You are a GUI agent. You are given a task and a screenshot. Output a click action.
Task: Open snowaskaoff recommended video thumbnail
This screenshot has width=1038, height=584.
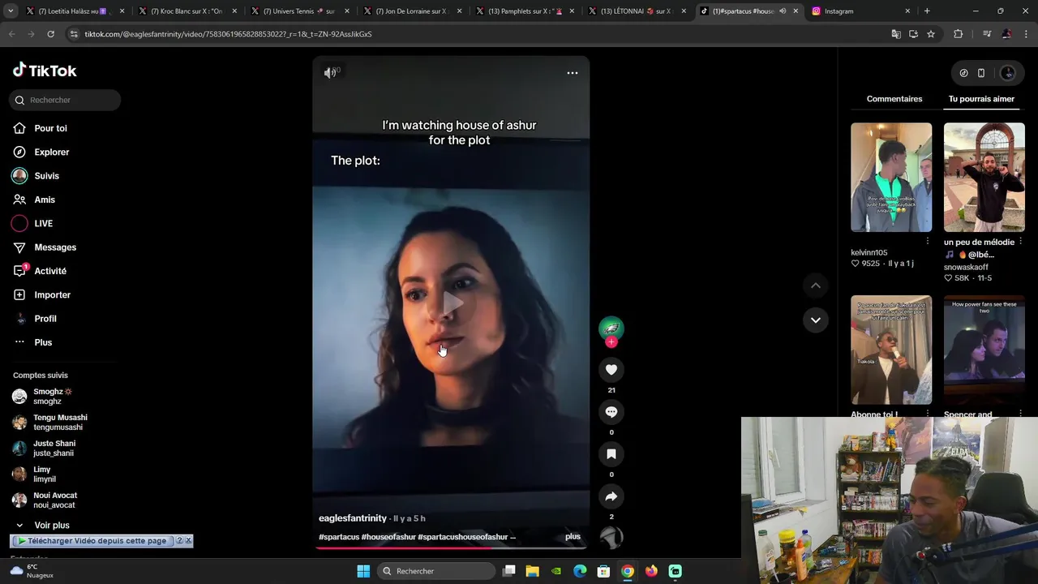[984, 178]
